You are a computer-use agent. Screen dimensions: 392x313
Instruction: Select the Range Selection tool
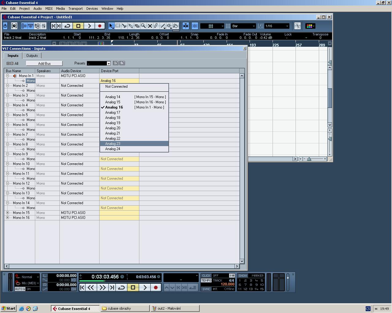118,26
